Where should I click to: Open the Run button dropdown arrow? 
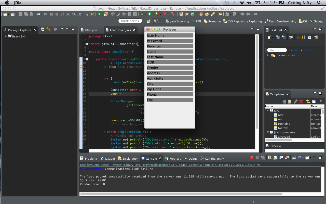coord(153,14)
